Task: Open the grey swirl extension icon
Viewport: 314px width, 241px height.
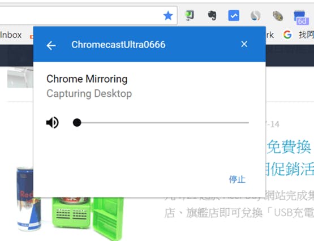Action: click(x=256, y=16)
